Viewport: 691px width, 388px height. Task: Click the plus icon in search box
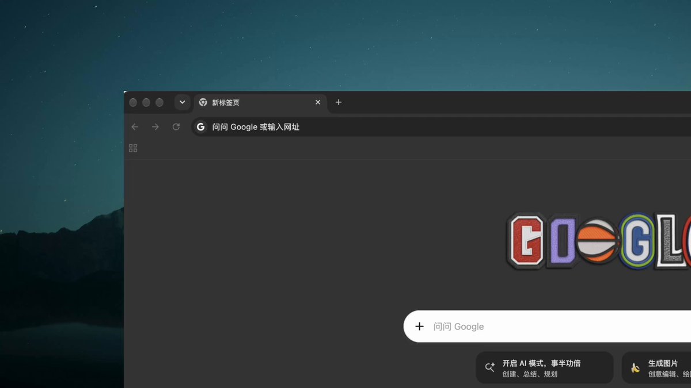click(420, 326)
